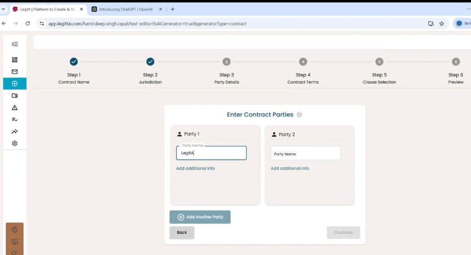This screenshot has height=255, width=471.
Task: Click the Step 6 Preview circle
Action: pyautogui.click(x=456, y=62)
